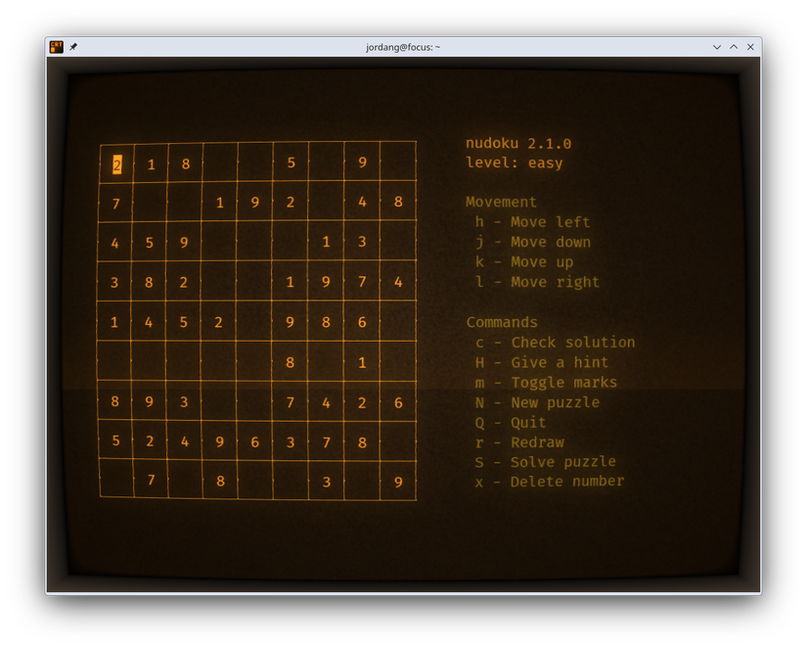Image resolution: width=807 pixels, height=649 pixels.
Task: Select the empty cell in the bottom-left corner
Action: pos(115,481)
